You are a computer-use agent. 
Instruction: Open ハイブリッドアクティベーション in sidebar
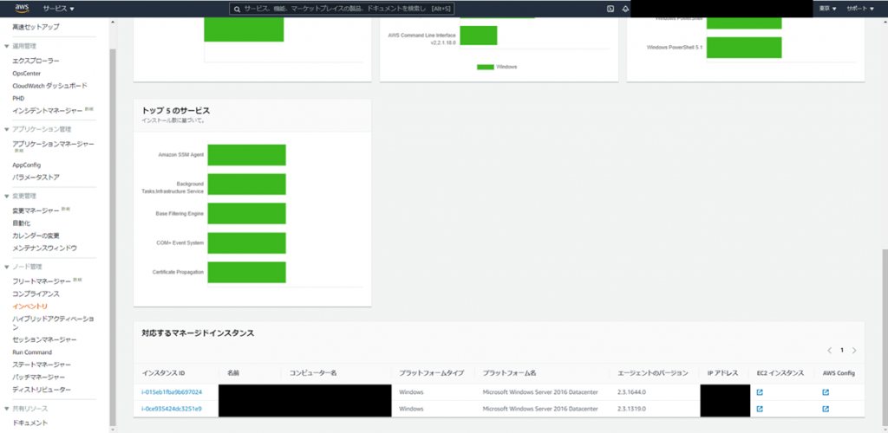(x=53, y=323)
